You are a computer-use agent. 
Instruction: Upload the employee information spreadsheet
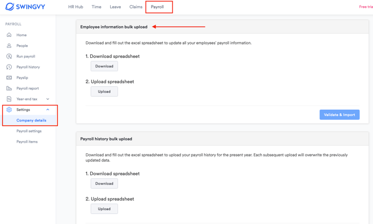(104, 91)
